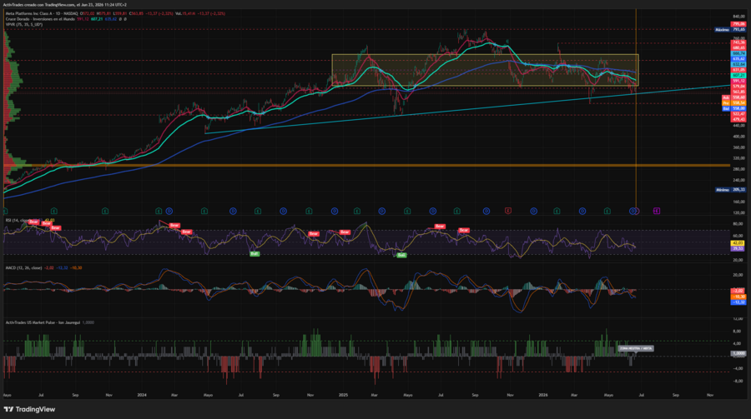Click the TradingView logo
Image resolution: width=751 pixels, height=419 pixels.
pyautogui.click(x=29, y=410)
